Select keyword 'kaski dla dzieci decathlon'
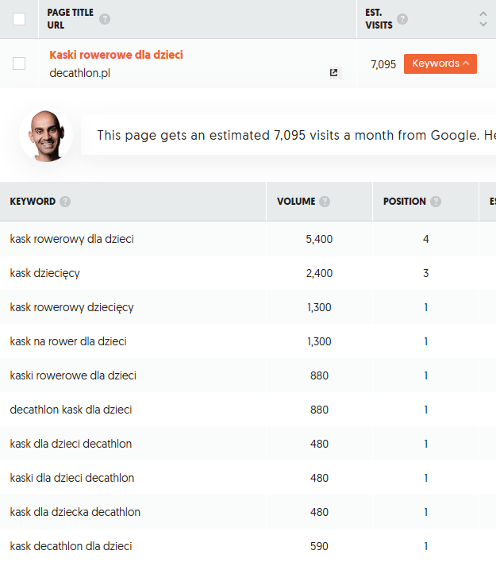Image resolution: width=496 pixels, height=562 pixels. [x=72, y=478]
